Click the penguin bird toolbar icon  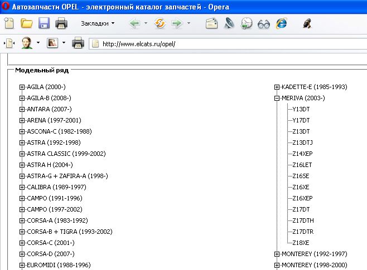(x=307, y=23)
